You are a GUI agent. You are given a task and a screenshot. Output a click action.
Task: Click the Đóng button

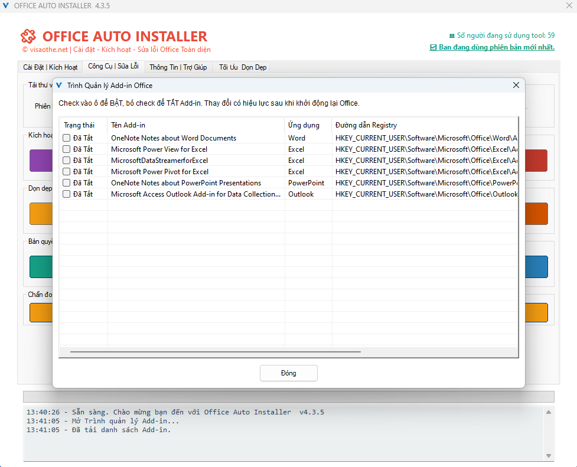[x=288, y=373]
